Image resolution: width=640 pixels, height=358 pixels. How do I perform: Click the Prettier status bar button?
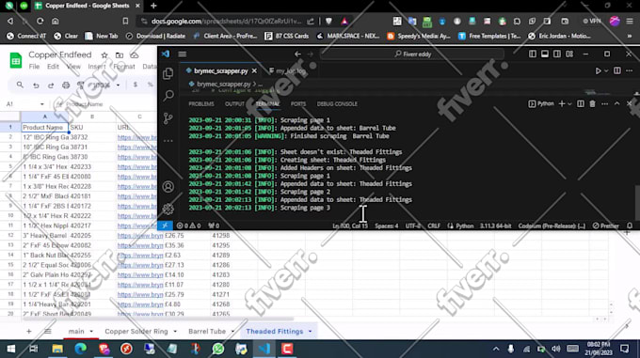coord(606,226)
